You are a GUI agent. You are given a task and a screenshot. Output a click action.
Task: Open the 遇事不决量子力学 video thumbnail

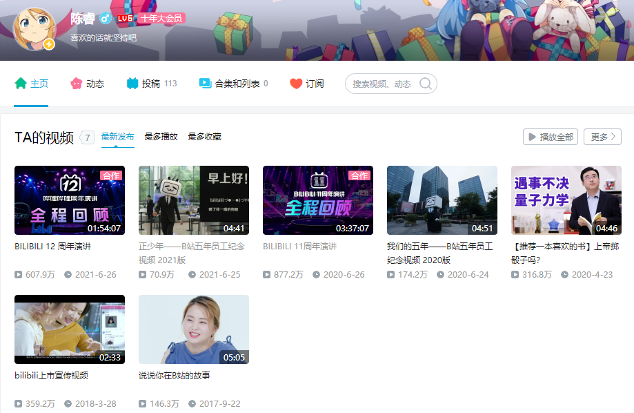click(566, 200)
